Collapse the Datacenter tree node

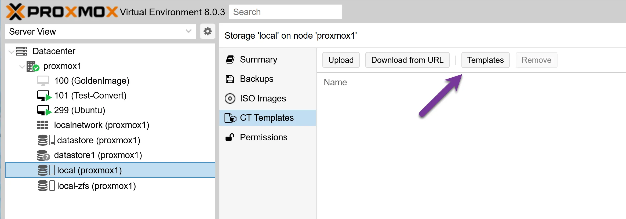(x=11, y=51)
